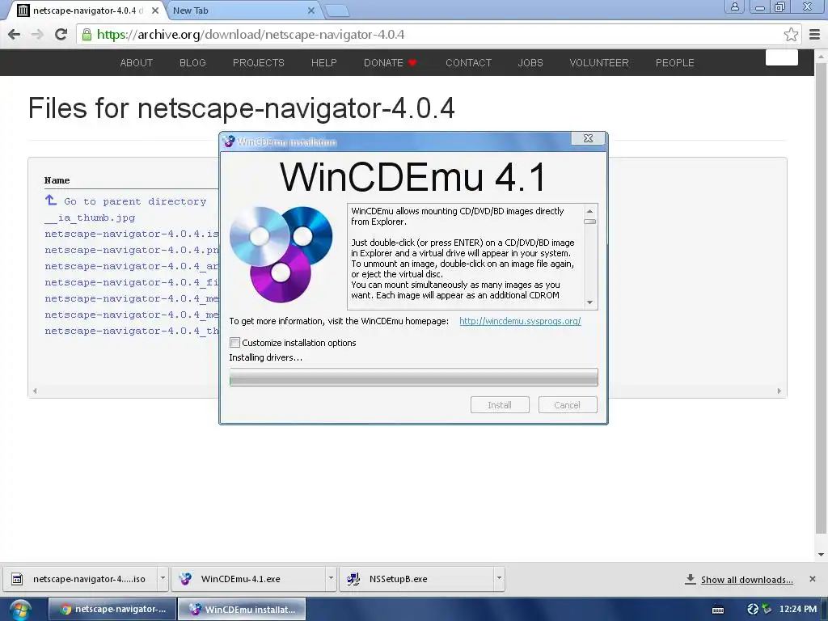Click the sync tray icon
This screenshot has height=621, width=828.
tap(753, 610)
